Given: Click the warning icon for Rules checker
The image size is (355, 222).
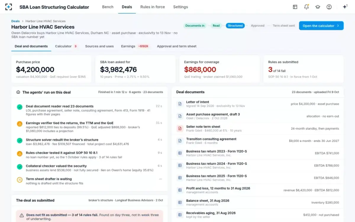Looking at the screenshot, I should pos(20,154).
